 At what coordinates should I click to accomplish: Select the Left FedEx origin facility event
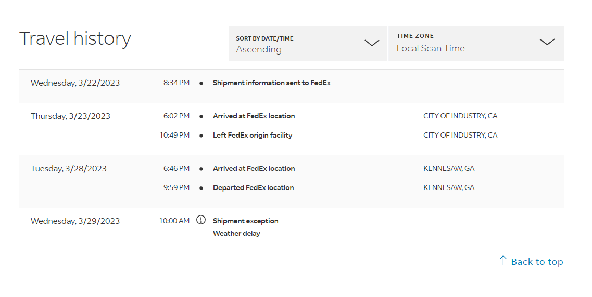253,135
